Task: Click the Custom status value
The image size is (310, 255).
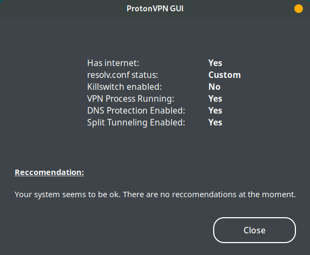Action: click(x=225, y=75)
